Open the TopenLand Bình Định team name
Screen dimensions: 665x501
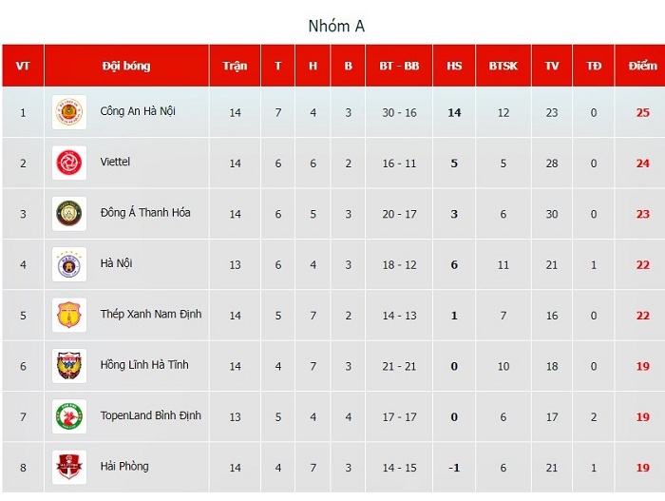pos(150,415)
